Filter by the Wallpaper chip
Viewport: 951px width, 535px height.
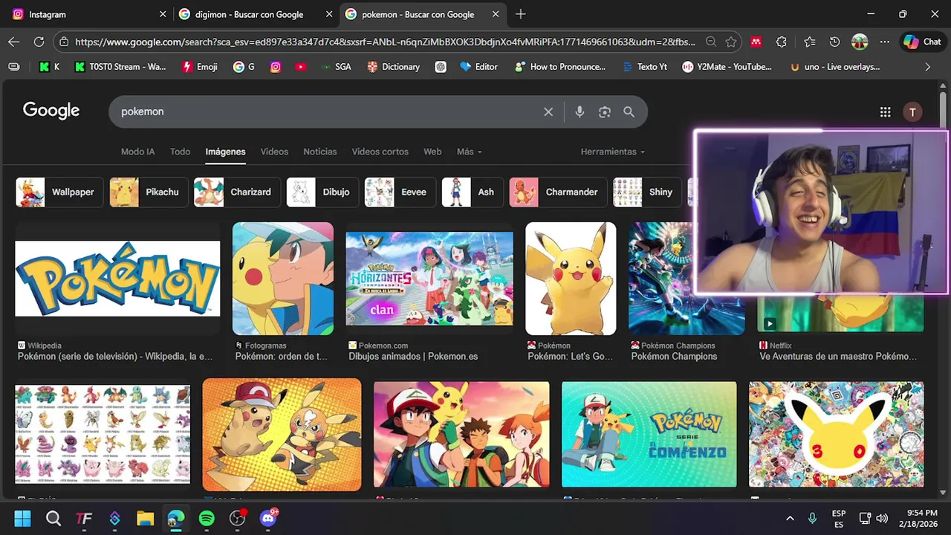(59, 192)
